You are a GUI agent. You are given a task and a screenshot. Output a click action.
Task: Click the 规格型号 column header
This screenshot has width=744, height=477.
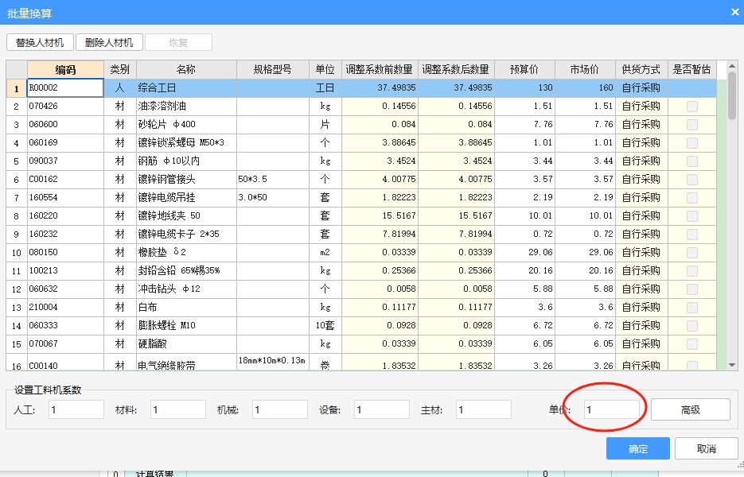click(272, 70)
